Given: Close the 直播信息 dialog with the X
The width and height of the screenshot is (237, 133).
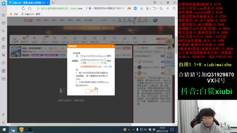Looking at the screenshot, I should (x=113, y=46).
